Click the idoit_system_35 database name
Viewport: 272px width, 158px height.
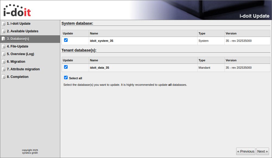point(102,41)
